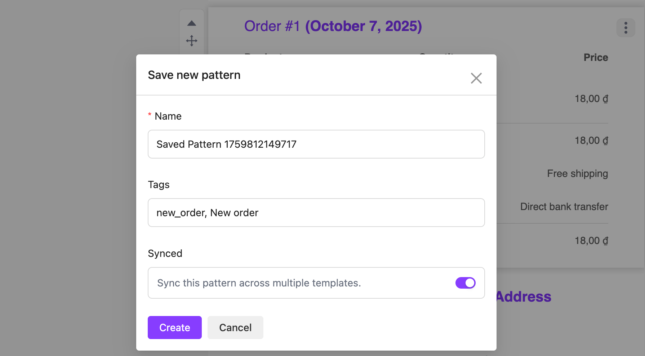Select the purple Address heading
This screenshot has height=356, width=645.
coord(524,297)
